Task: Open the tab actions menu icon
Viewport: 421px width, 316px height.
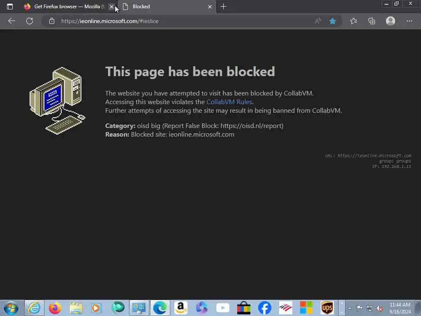Action: [x=10, y=7]
